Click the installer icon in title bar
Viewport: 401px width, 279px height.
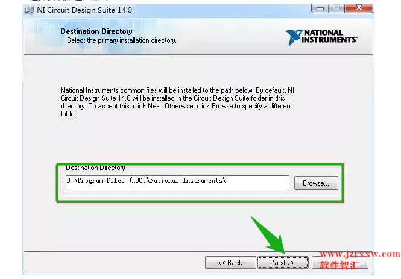click(29, 10)
